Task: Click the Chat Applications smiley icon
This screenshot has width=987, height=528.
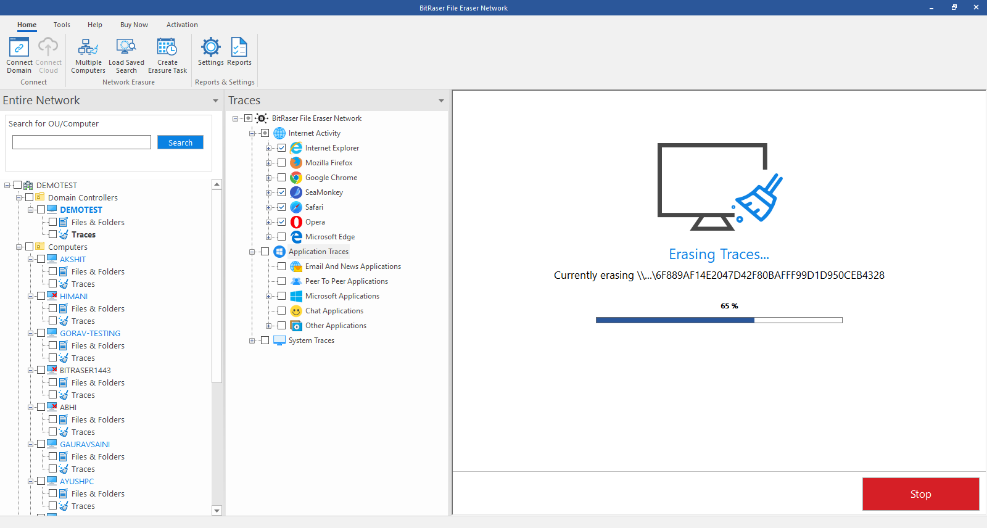Action: [x=297, y=311]
